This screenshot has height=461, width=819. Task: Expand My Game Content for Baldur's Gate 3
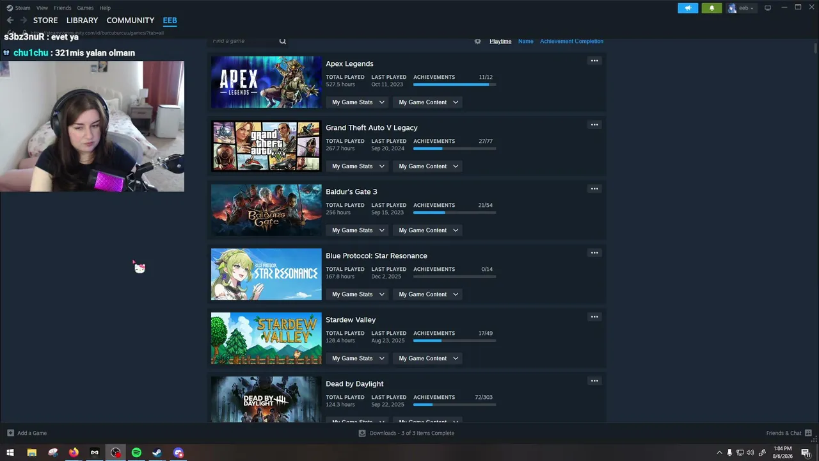point(428,230)
